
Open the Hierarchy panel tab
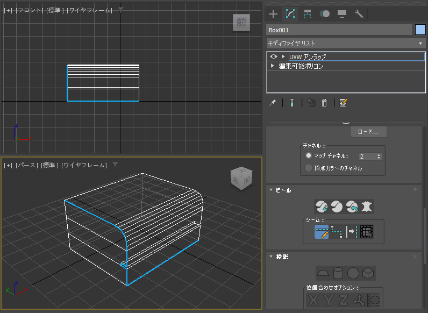pyautogui.click(x=308, y=14)
